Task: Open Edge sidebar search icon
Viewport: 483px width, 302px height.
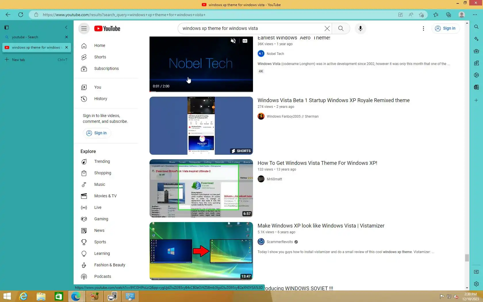Action: [x=476, y=27]
